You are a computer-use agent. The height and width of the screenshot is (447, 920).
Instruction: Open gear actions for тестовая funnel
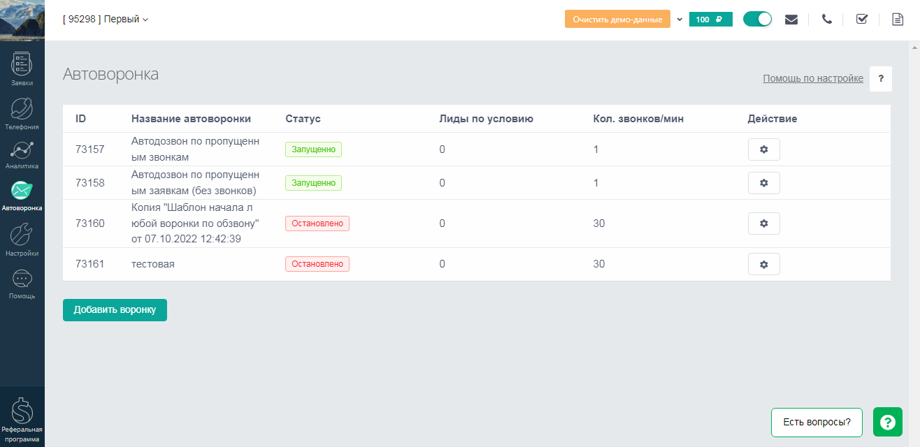point(763,264)
